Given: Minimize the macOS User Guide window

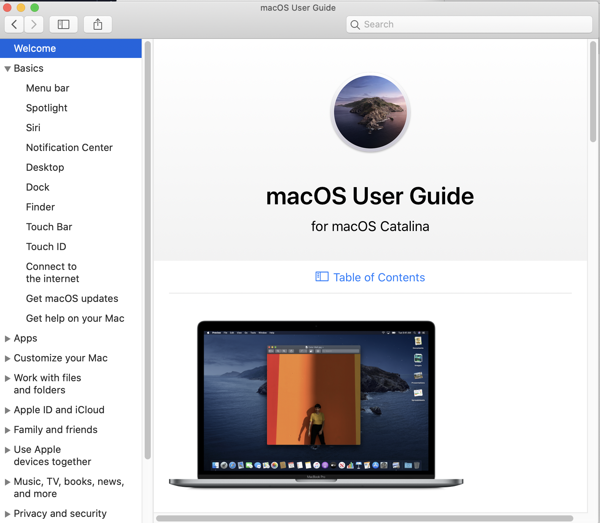Looking at the screenshot, I should [x=21, y=7].
